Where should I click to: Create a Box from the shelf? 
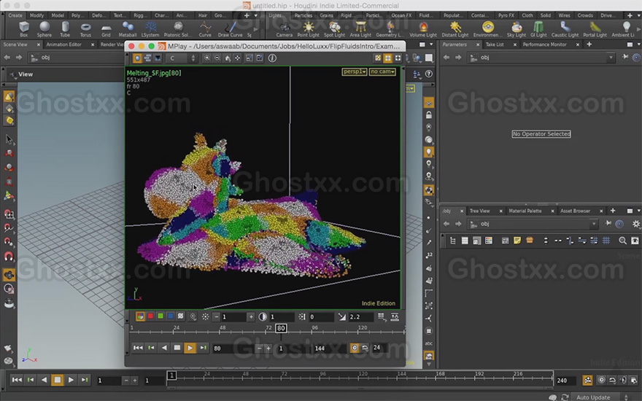coord(24,28)
